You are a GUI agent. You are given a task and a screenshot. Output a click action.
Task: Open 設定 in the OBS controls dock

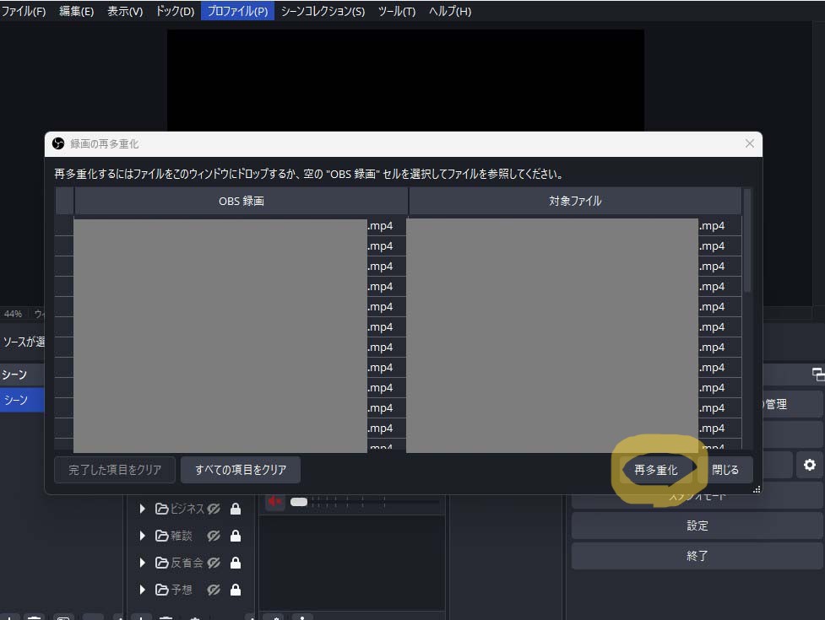[x=697, y=526]
